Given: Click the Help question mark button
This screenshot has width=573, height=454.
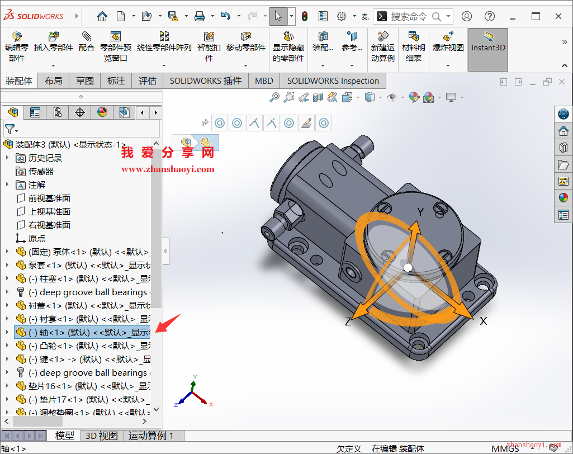Looking at the screenshot, I should (489, 16).
